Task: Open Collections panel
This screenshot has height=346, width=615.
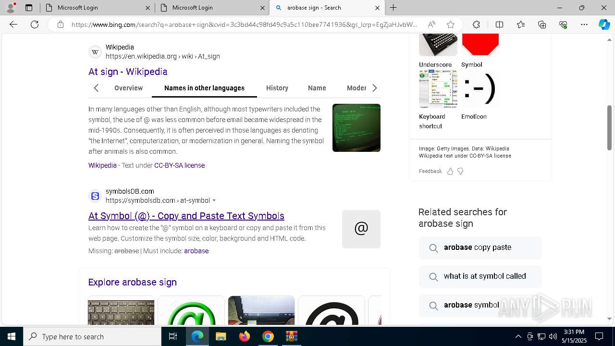Action: [x=542, y=25]
